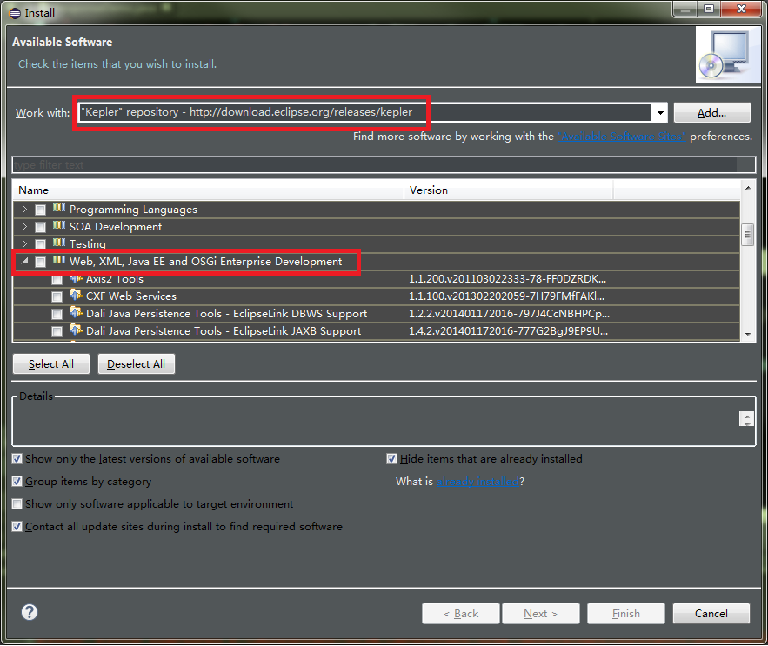
Task: Close the Install window
Action: 742,9
